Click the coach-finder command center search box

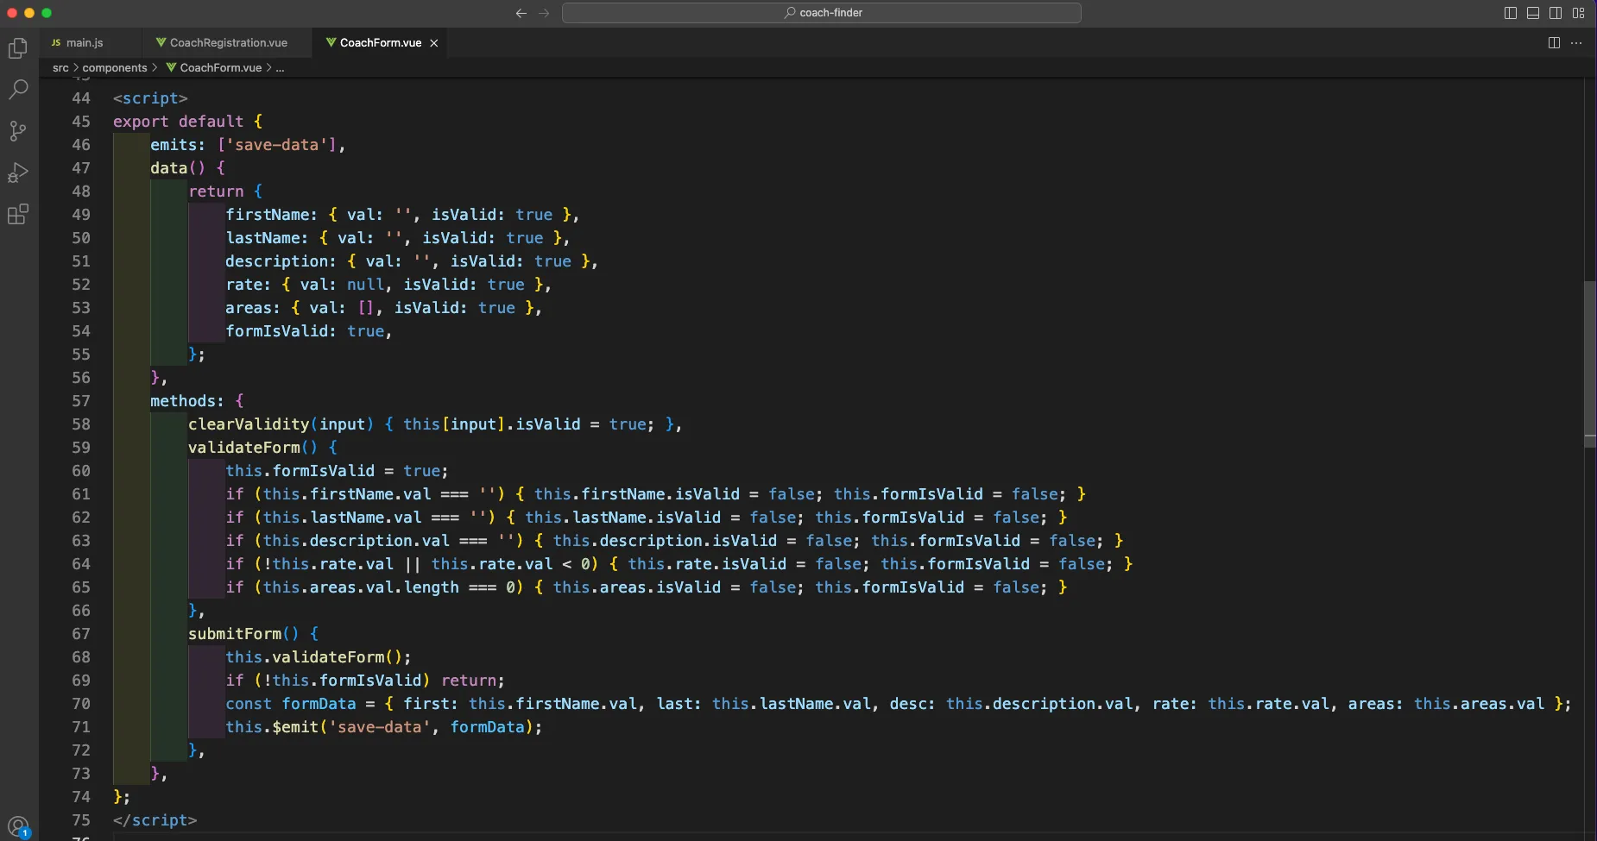(822, 13)
